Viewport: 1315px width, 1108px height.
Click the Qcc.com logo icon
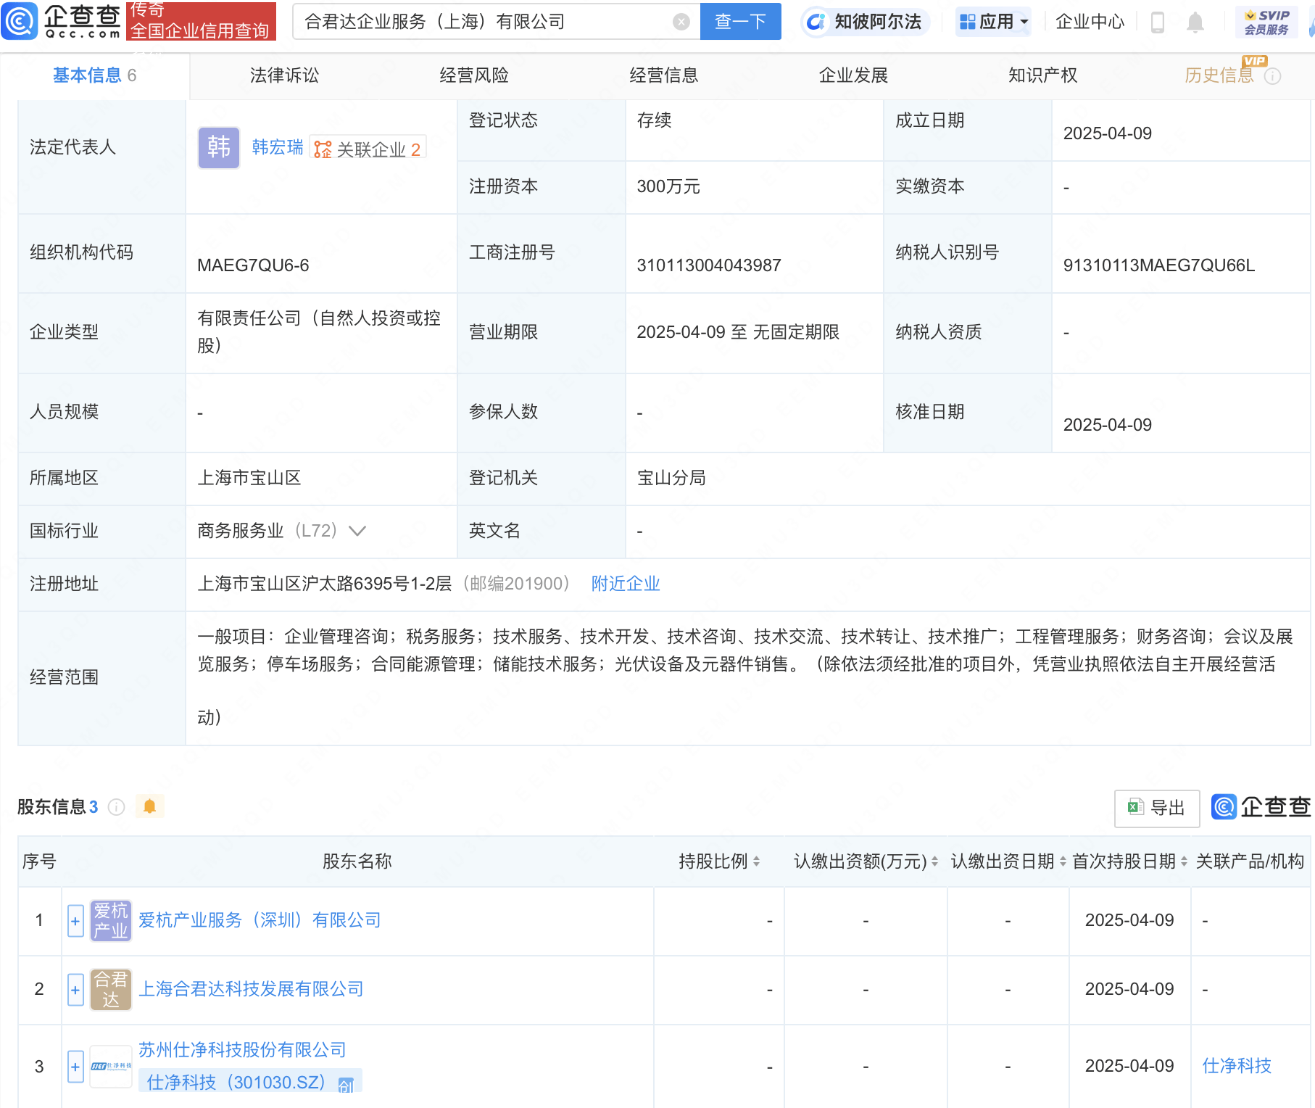(x=20, y=21)
